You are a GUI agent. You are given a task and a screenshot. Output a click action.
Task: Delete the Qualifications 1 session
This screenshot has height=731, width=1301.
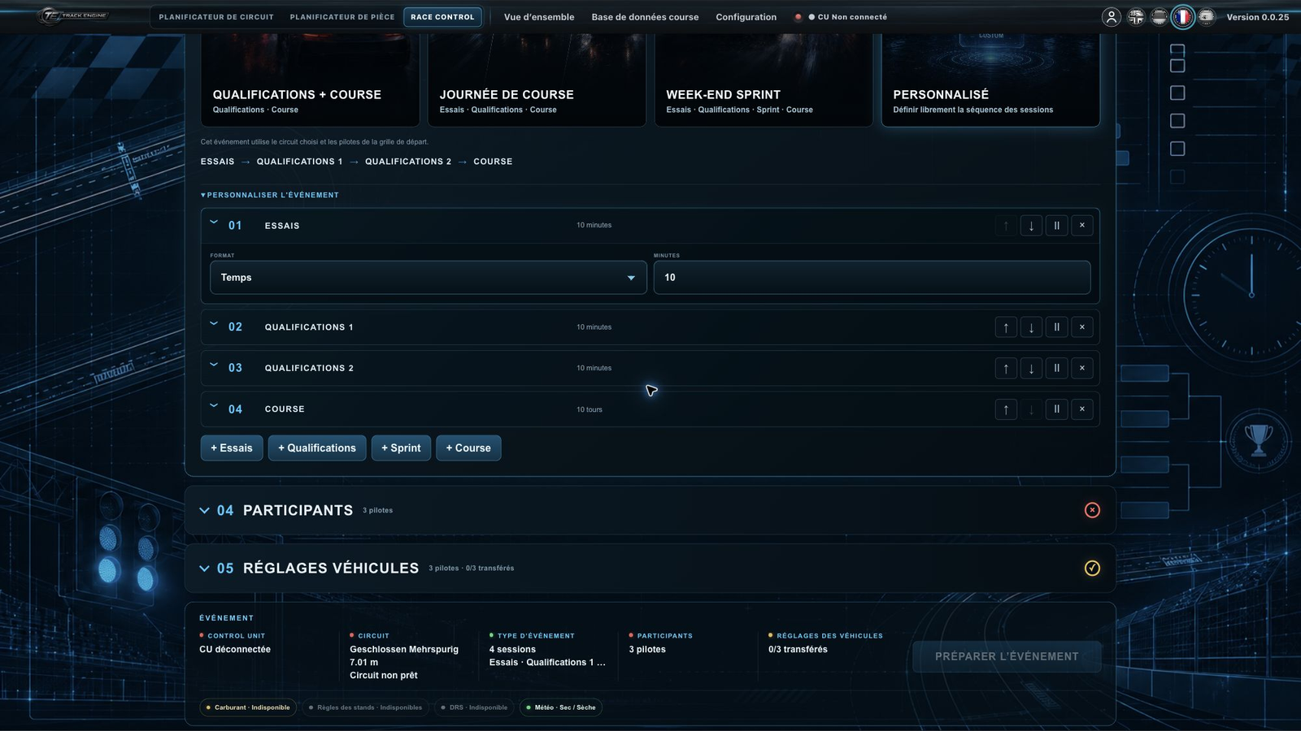(1081, 327)
